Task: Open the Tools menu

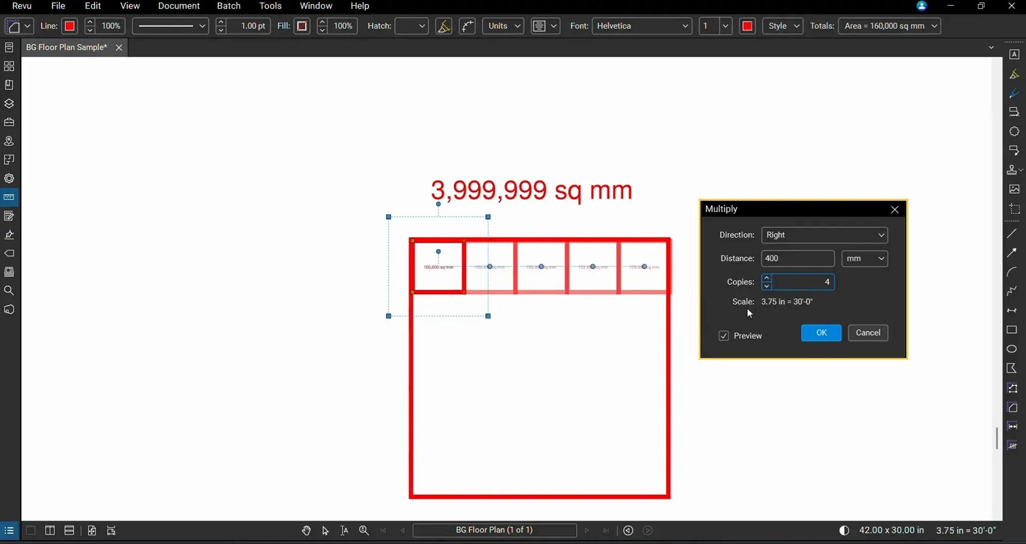Action: click(270, 6)
